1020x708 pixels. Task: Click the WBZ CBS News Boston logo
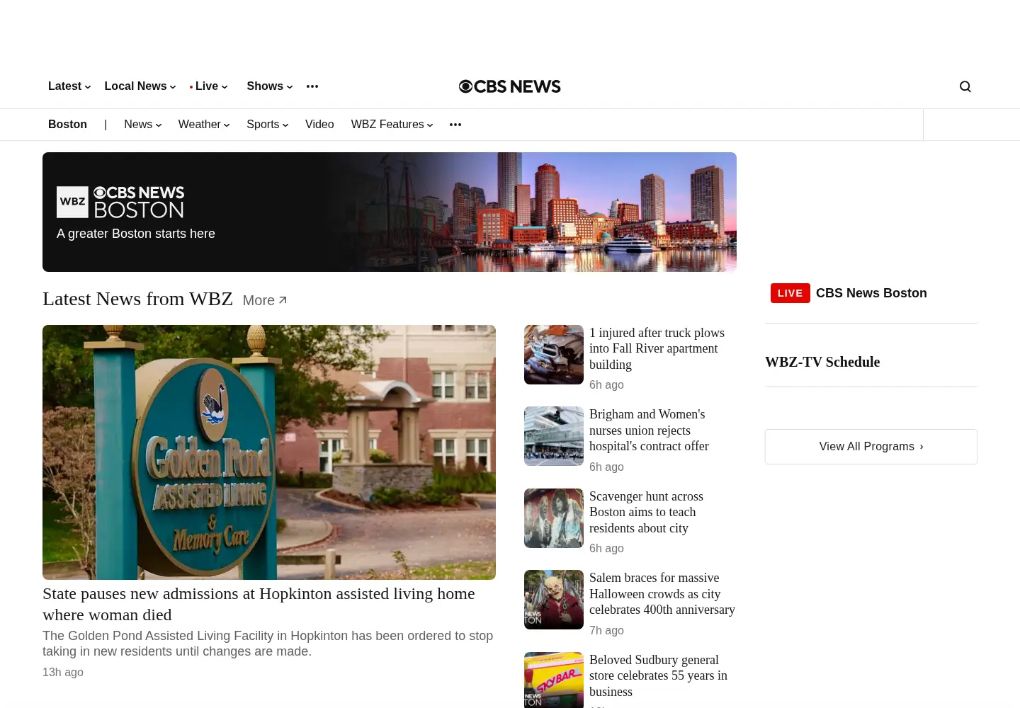[120, 202]
